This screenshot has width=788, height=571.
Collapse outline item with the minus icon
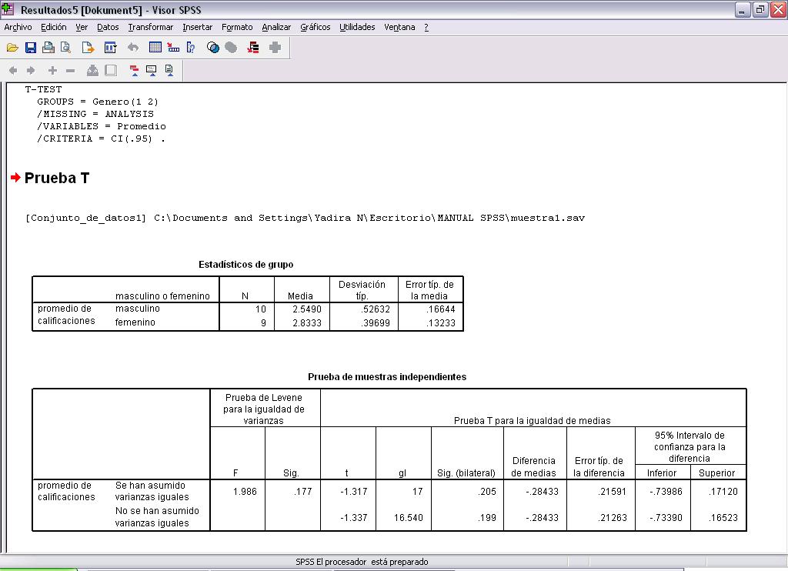click(70, 70)
